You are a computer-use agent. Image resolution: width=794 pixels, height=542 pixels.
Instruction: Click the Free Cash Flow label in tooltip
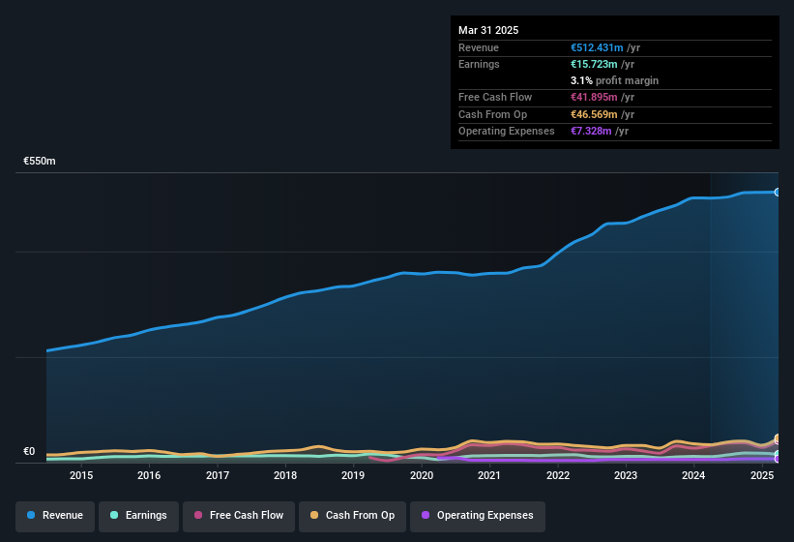(495, 97)
